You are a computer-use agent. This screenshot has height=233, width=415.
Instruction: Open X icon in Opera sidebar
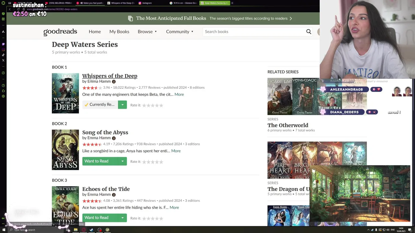tap(3, 60)
